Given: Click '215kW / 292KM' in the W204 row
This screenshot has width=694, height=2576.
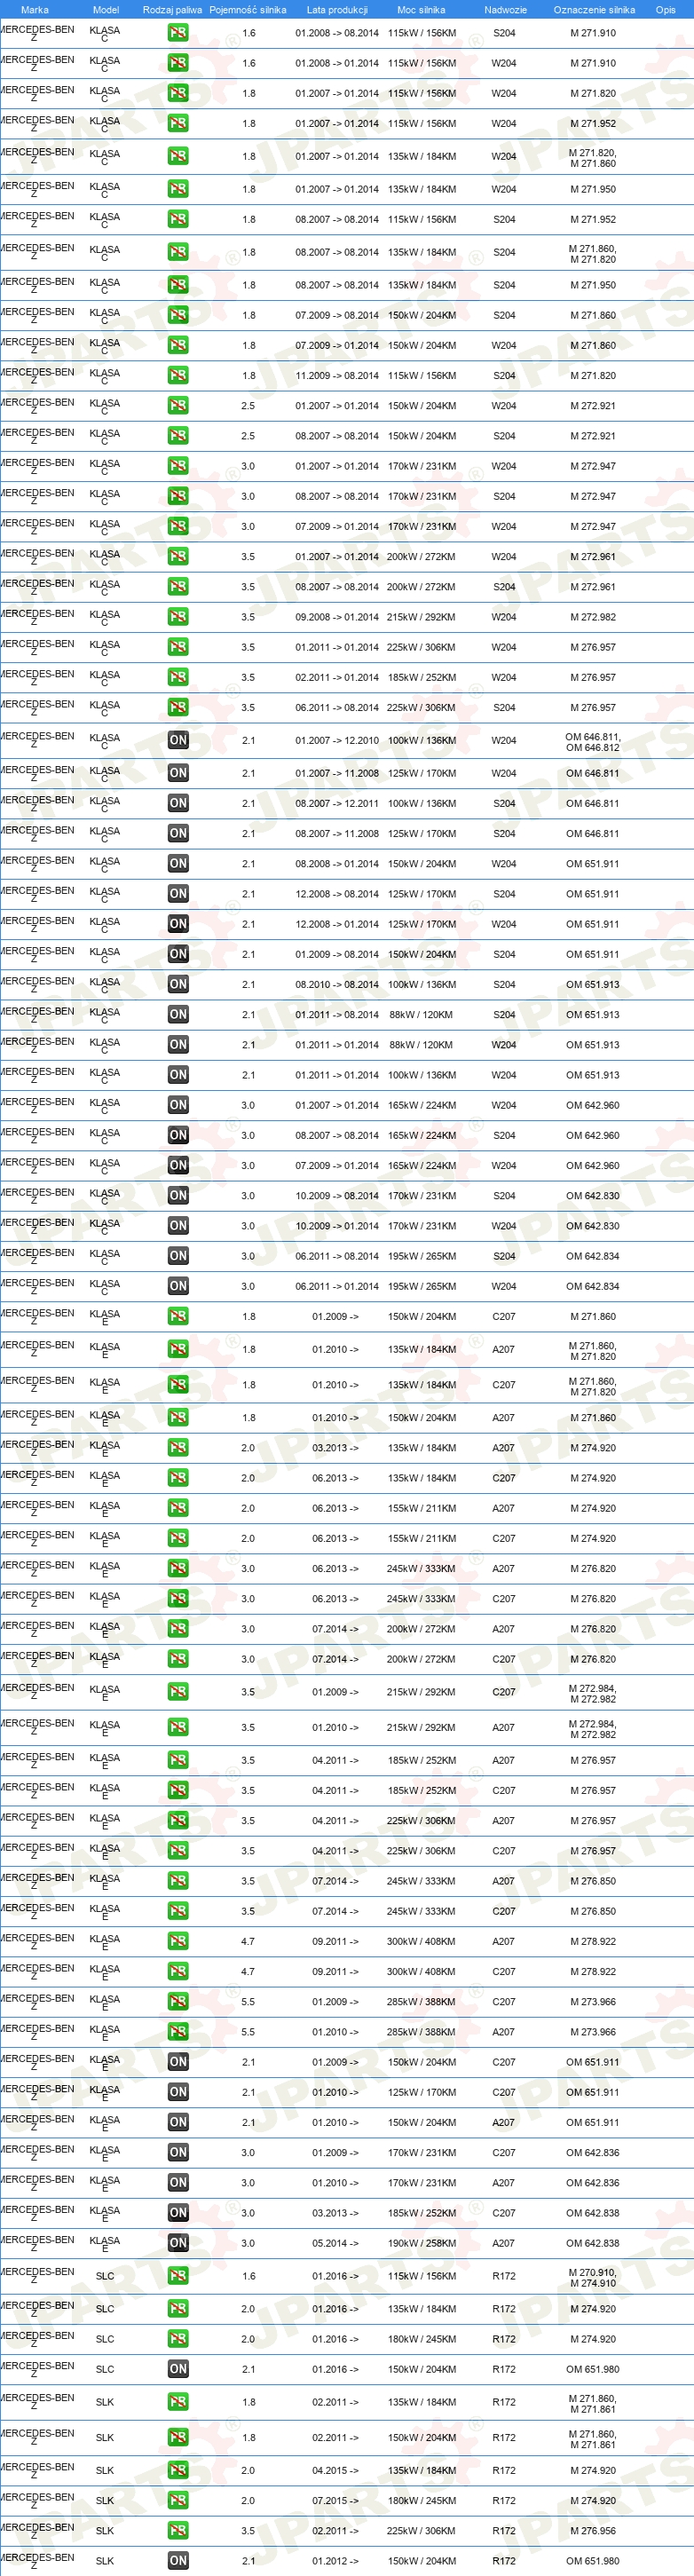Looking at the screenshot, I should [421, 617].
